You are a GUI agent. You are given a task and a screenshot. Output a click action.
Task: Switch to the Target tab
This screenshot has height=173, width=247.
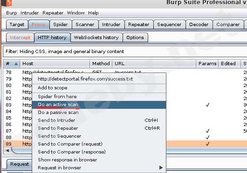(17, 25)
